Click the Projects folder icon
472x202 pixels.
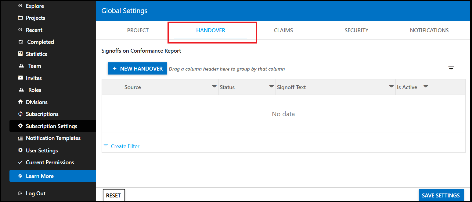(20, 18)
